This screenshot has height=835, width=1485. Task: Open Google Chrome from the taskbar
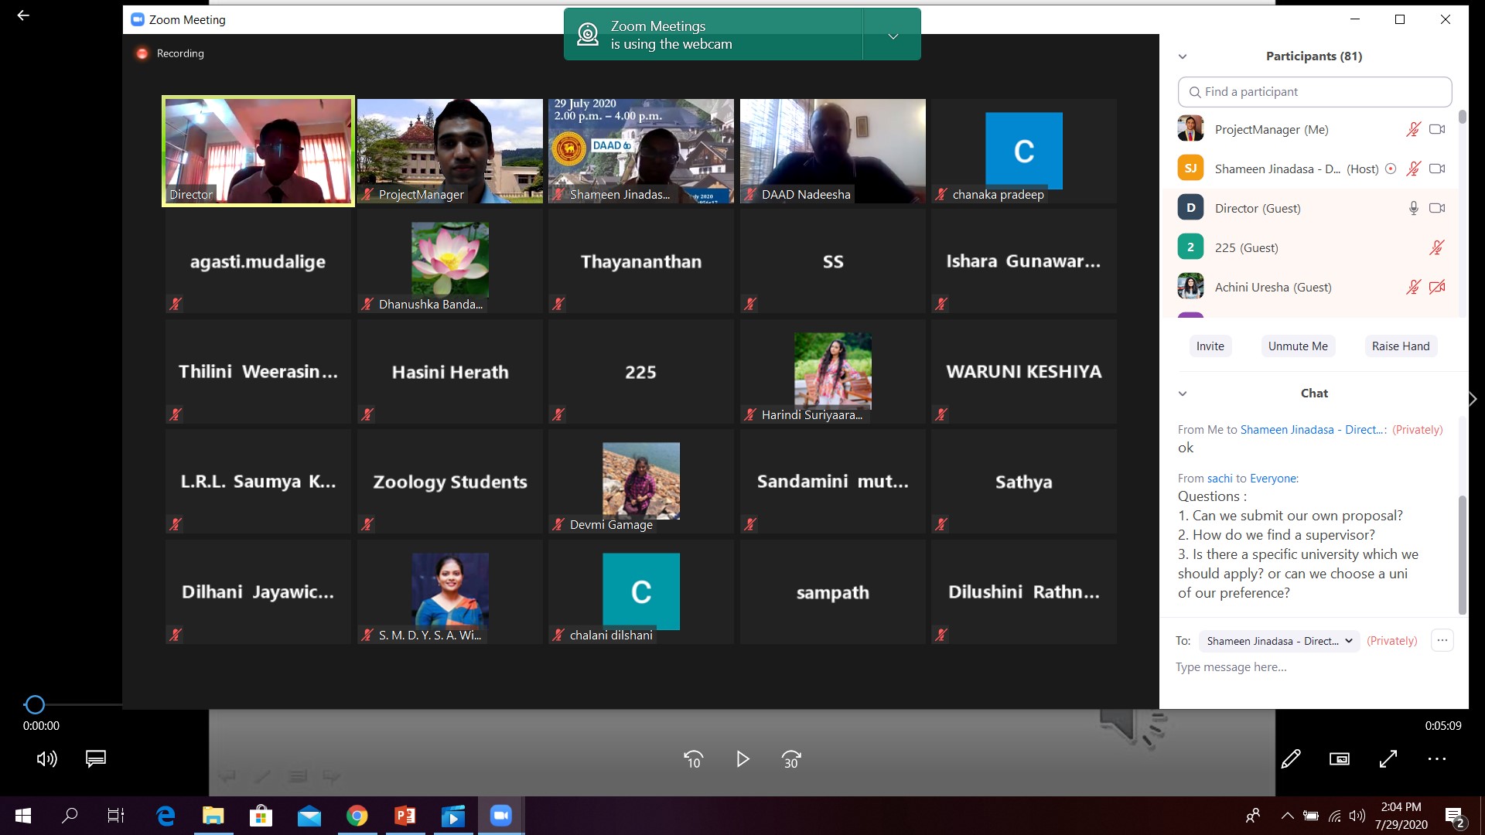tap(357, 816)
